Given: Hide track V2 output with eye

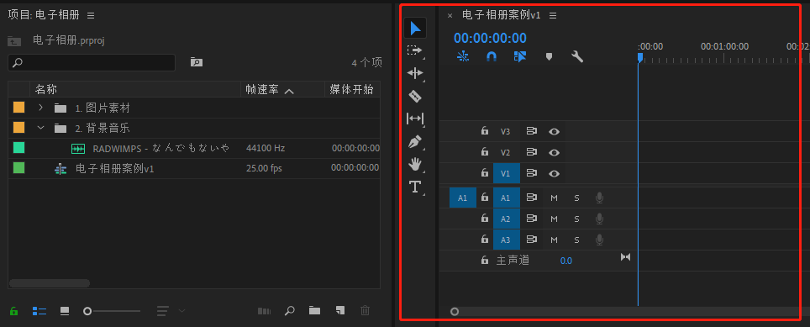Looking at the screenshot, I should click(x=555, y=152).
